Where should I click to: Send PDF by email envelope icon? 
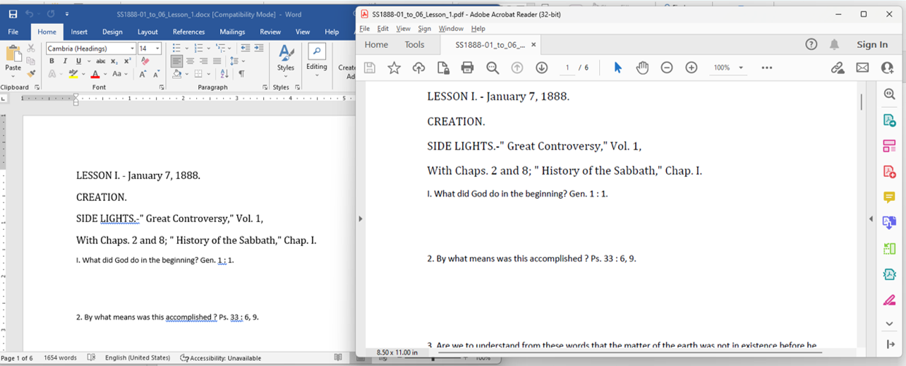click(862, 68)
